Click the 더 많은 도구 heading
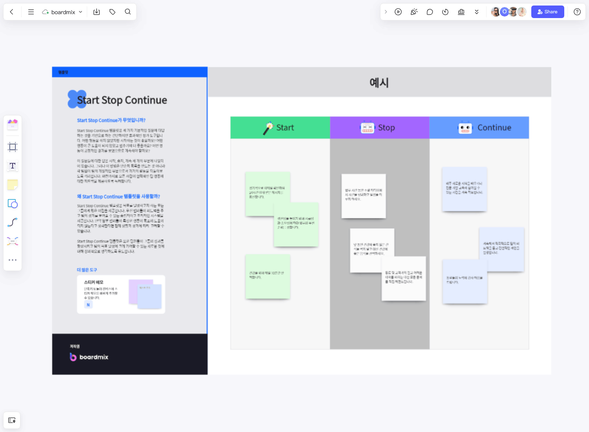Image resolution: width=589 pixels, height=432 pixels. point(87,270)
